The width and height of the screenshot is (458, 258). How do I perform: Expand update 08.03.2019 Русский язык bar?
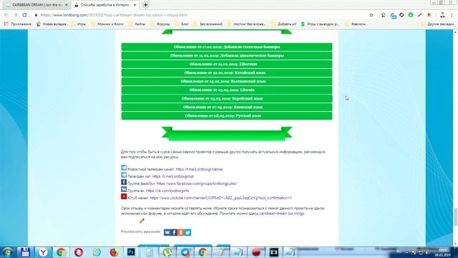pyautogui.click(x=227, y=116)
